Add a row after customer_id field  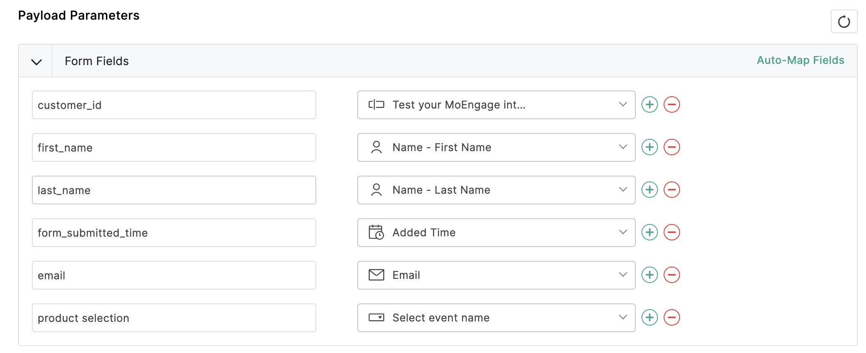(649, 105)
